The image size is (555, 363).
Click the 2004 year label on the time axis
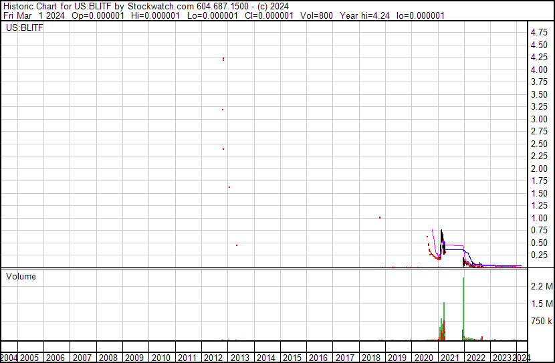(9, 358)
